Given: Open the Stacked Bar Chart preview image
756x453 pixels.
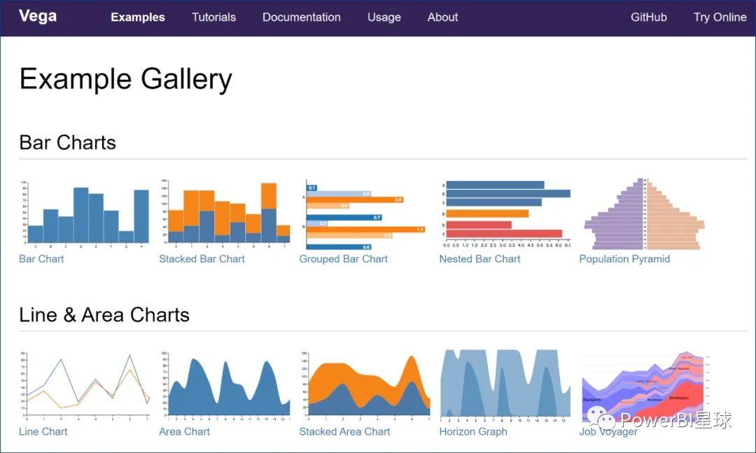Looking at the screenshot, I should (x=224, y=210).
